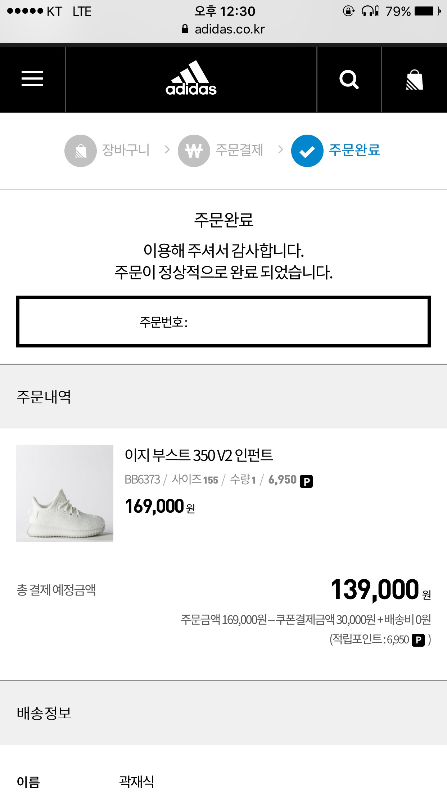This screenshot has width=447, height=795.
Task: Tap the battery indicator in status bar
Action: point(427,11)
